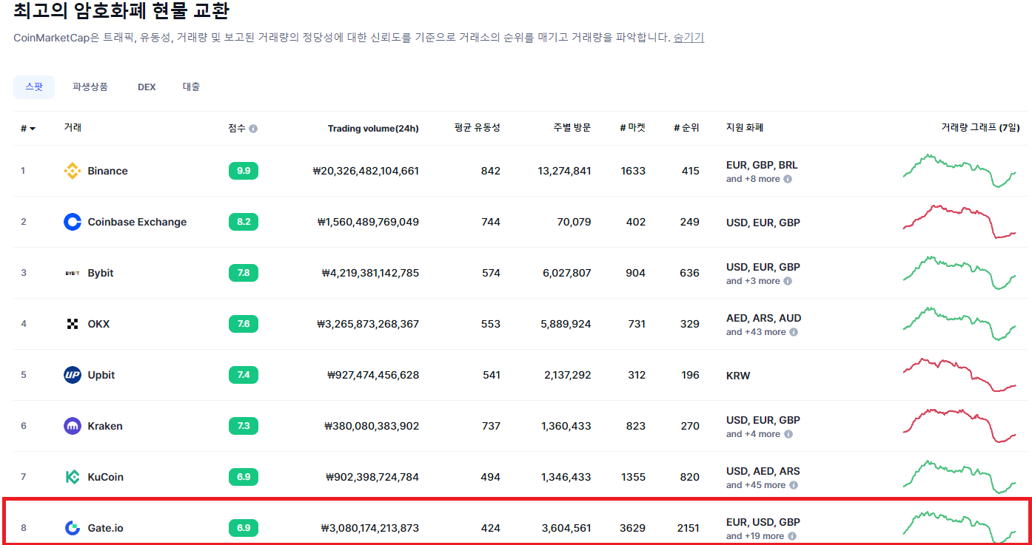Screen dimensions: 1032x545
Task: Sort by 주별 방문 column header
Action: (572, 128)
